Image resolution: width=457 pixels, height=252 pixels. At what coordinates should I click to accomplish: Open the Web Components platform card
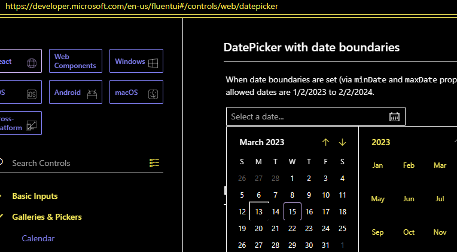75,61
